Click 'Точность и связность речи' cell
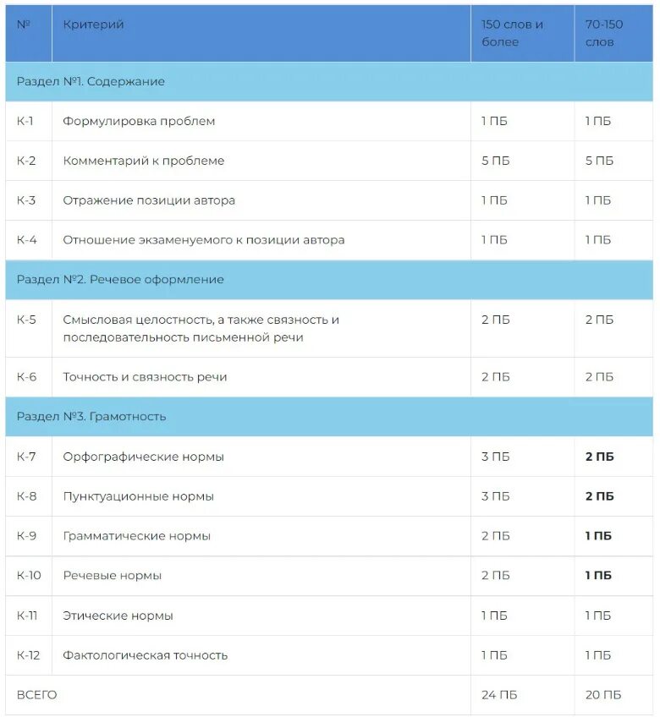The width and height of the screenshot is (660, 717). tap(261, 377)
